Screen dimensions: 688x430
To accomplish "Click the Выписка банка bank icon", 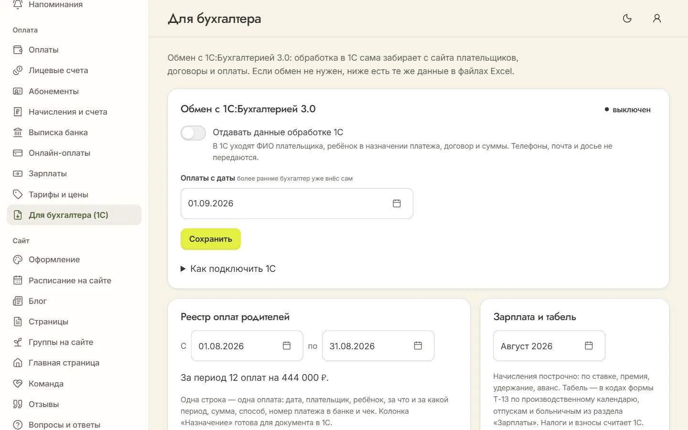I will [x=18, y=132].
